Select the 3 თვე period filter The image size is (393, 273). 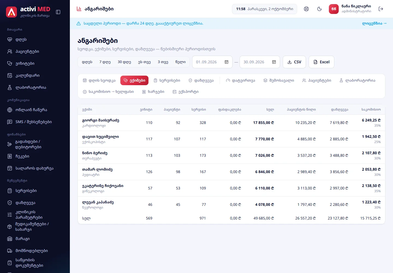(x=163, y=62)
